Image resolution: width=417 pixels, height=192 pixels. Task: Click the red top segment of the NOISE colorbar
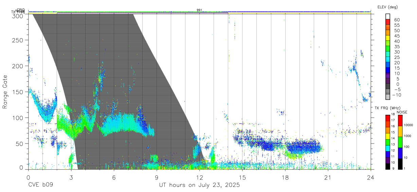[x=400, y=121]
